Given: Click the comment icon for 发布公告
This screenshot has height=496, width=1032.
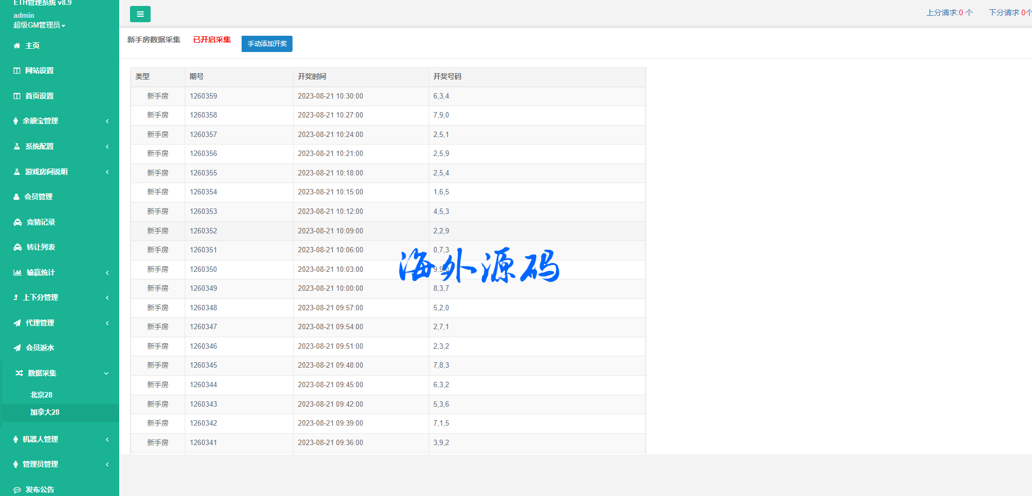Looking at the screenshot, I should tap(17, 490).
